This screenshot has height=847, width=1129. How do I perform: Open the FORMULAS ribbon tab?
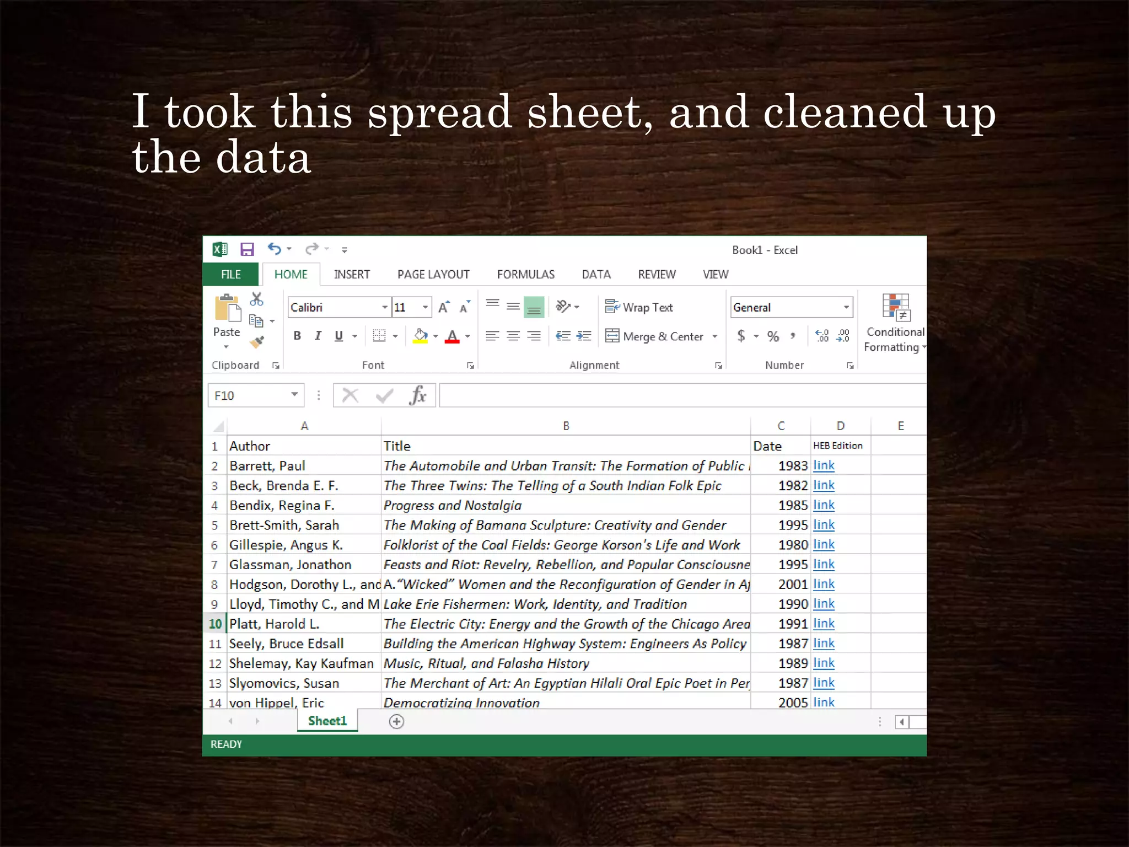pos(525,275)
